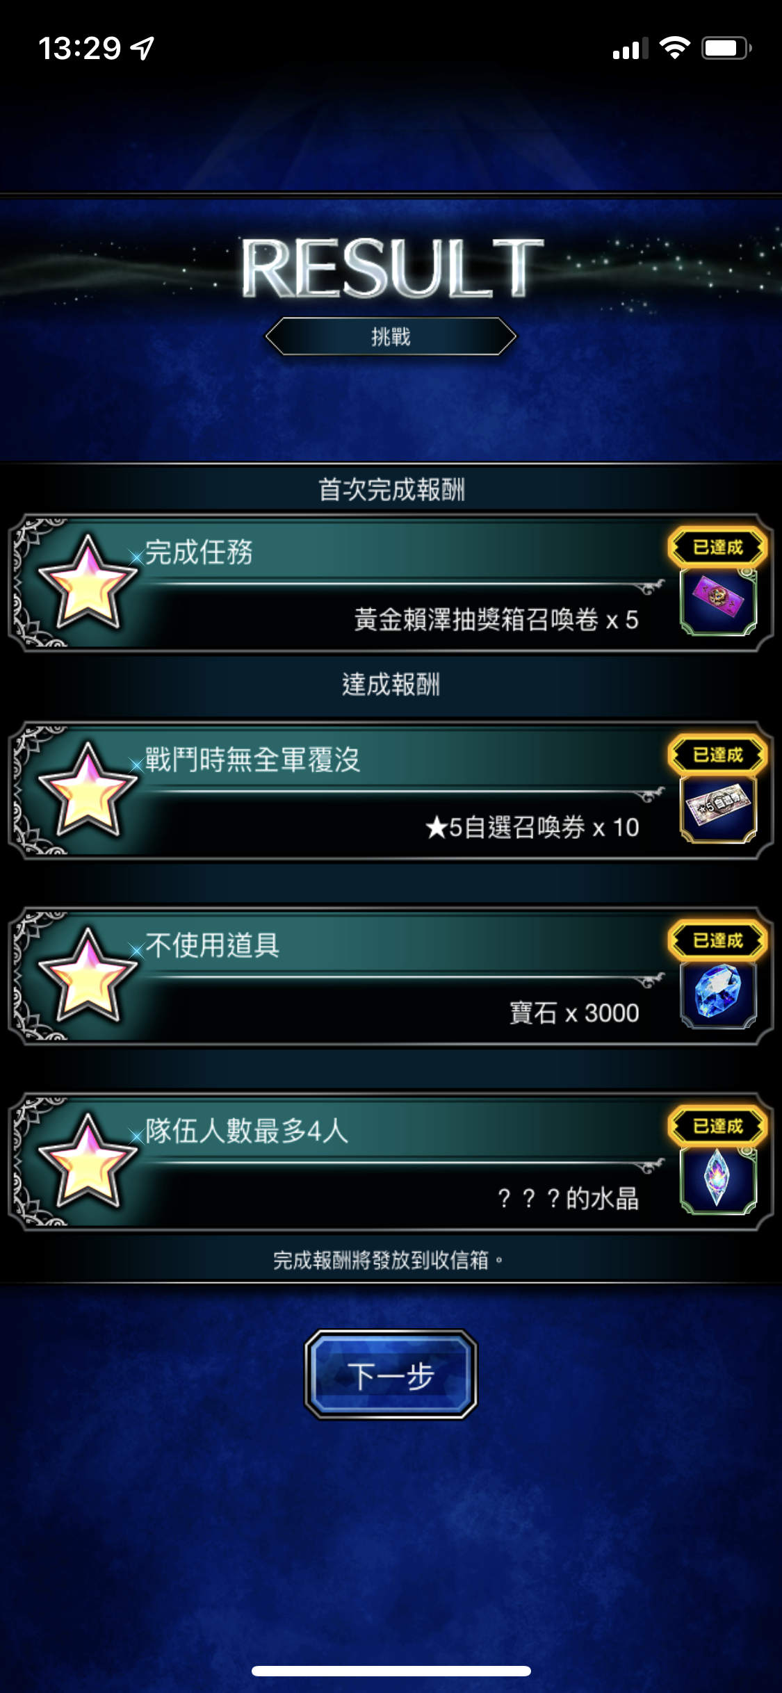Click the golden raffle summon ticket icon

point(718,601)
